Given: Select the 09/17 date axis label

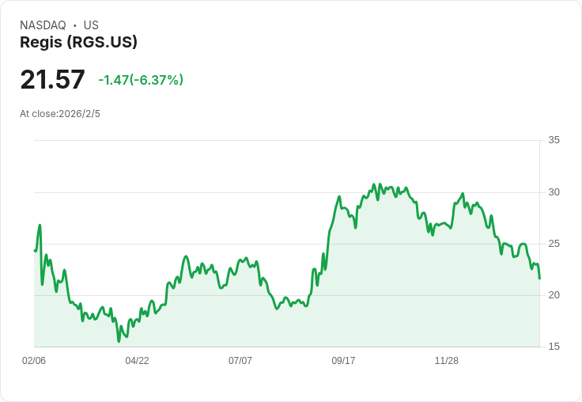Looking at the screenshot, I should 343,361.
